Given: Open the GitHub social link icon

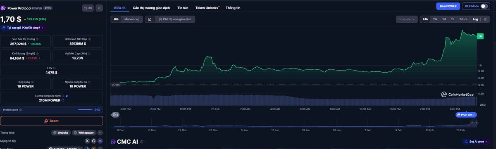Looking at the screenshot, I should 93,141.
